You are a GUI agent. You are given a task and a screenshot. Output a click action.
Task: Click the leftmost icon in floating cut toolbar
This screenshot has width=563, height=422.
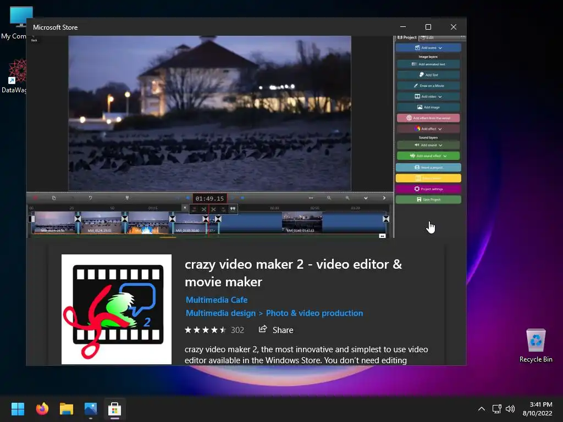coord(194,209)
